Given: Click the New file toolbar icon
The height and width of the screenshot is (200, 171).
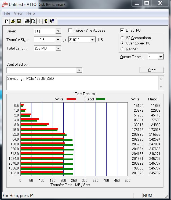Looking at the screenshot, I should click(x=7, y=21).
